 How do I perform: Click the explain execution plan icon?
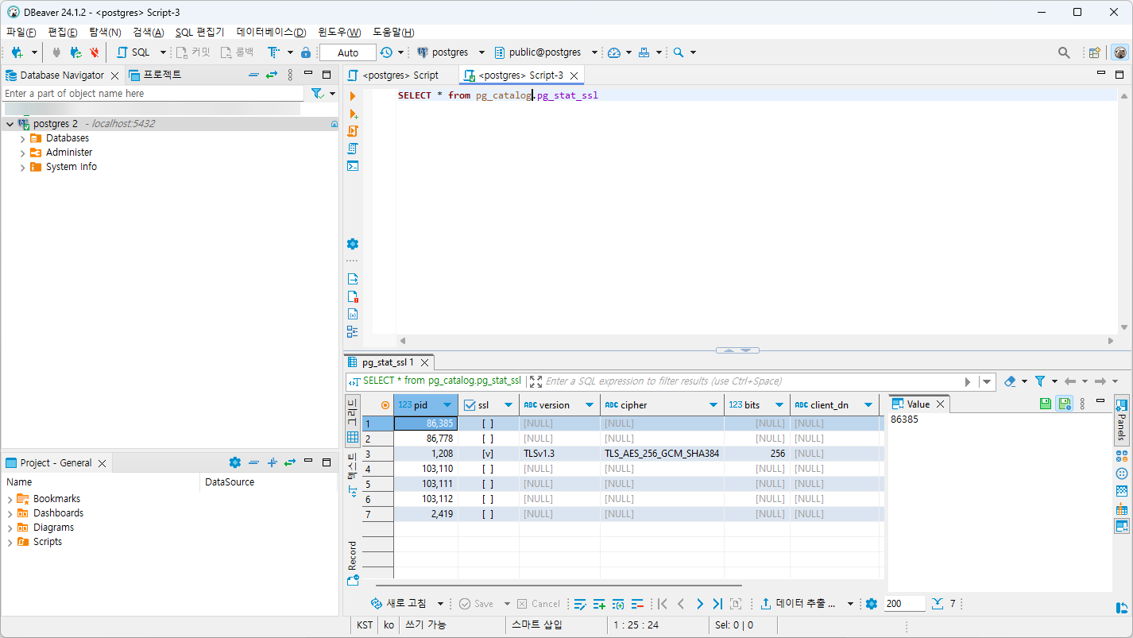point(353,148)
